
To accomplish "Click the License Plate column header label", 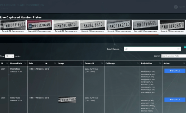I will point(16,63).
